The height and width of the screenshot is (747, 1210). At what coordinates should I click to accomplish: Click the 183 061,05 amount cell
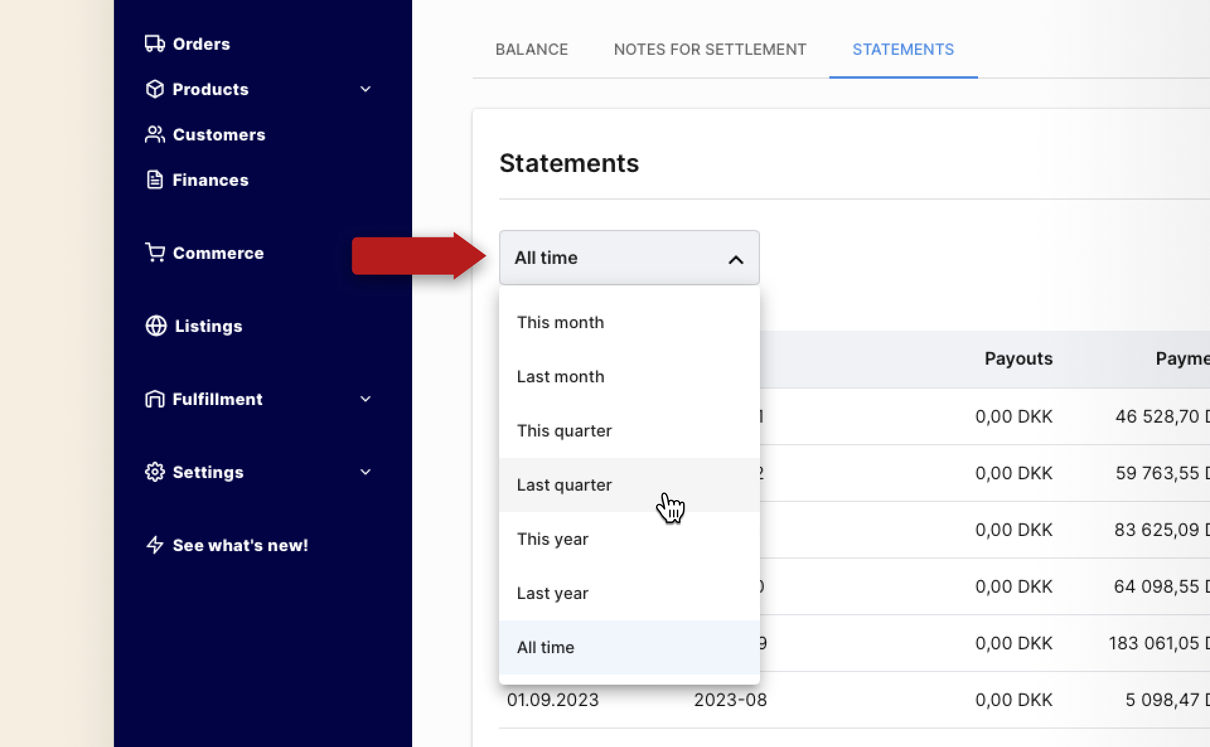[1159, 643]
